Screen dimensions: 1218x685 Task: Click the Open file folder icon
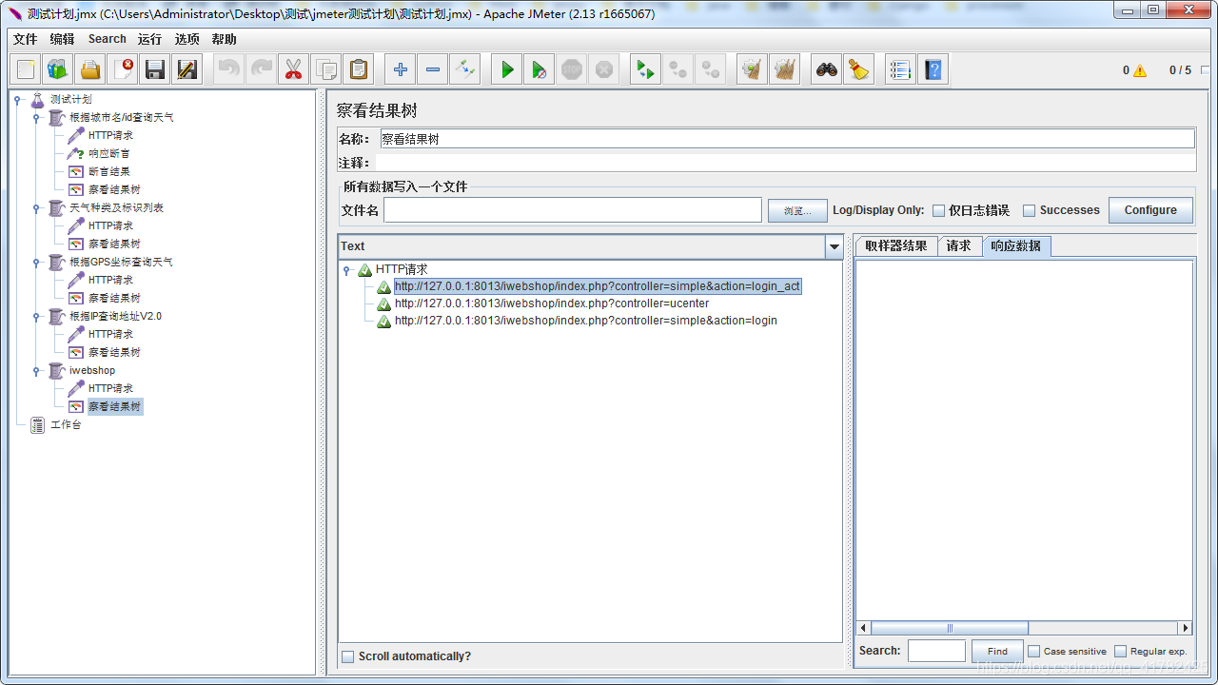pyautogui.click(x=90, y=69)
